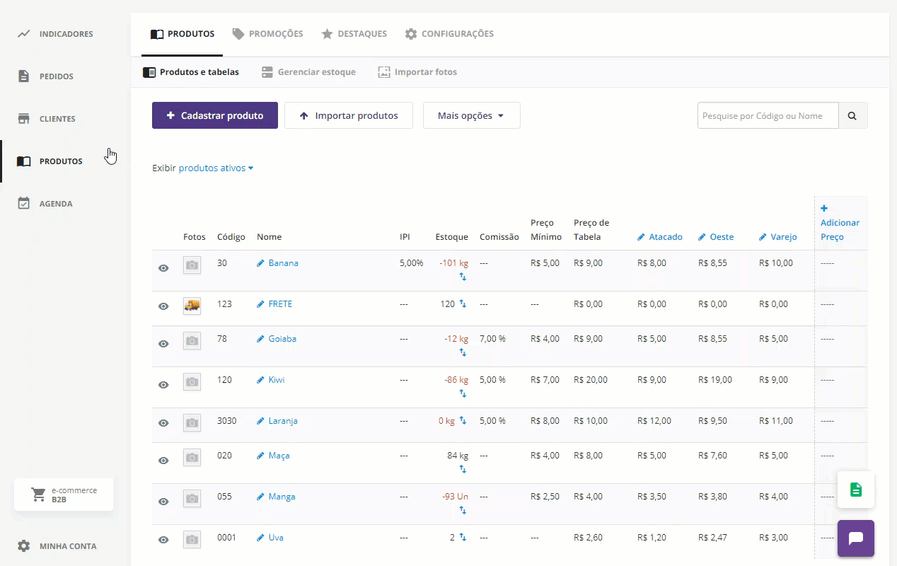Click the e-commerce B2B cart button

click(x=64, y=495)
